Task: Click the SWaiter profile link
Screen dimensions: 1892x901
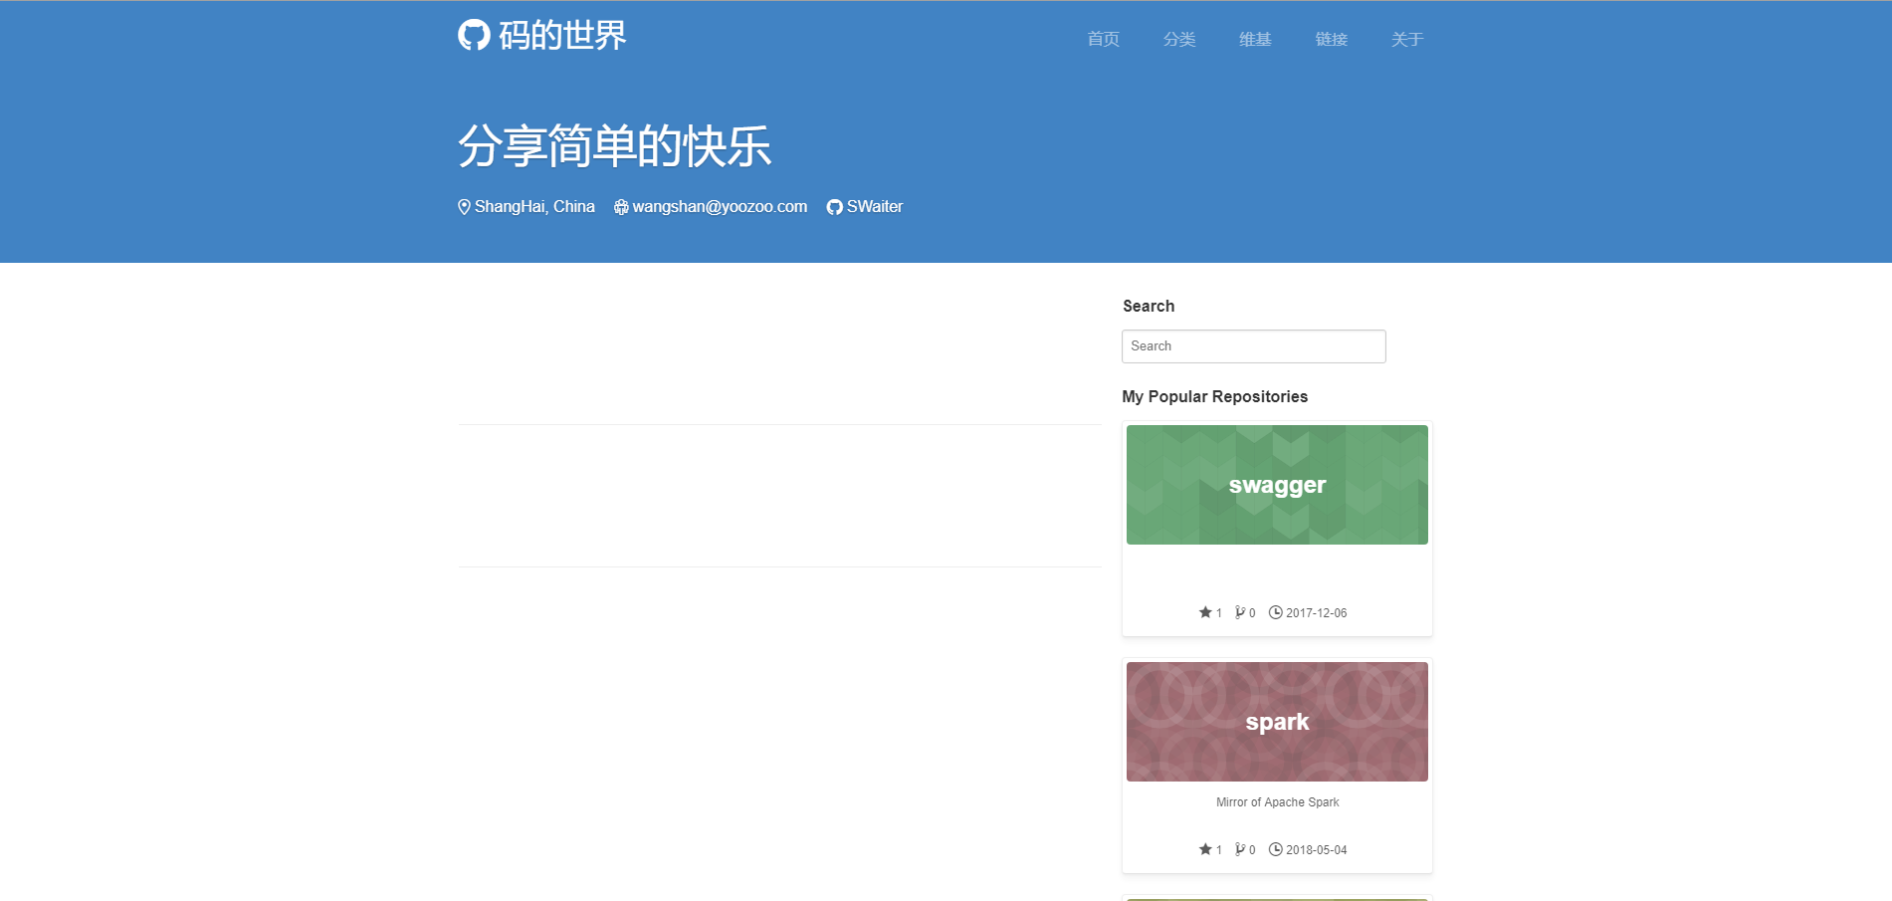Action: pos(873,207)
